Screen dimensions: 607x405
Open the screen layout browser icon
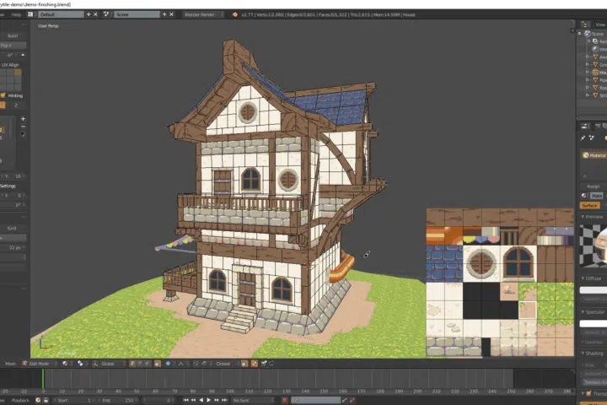pyautogui.click(x=30, y=14)
